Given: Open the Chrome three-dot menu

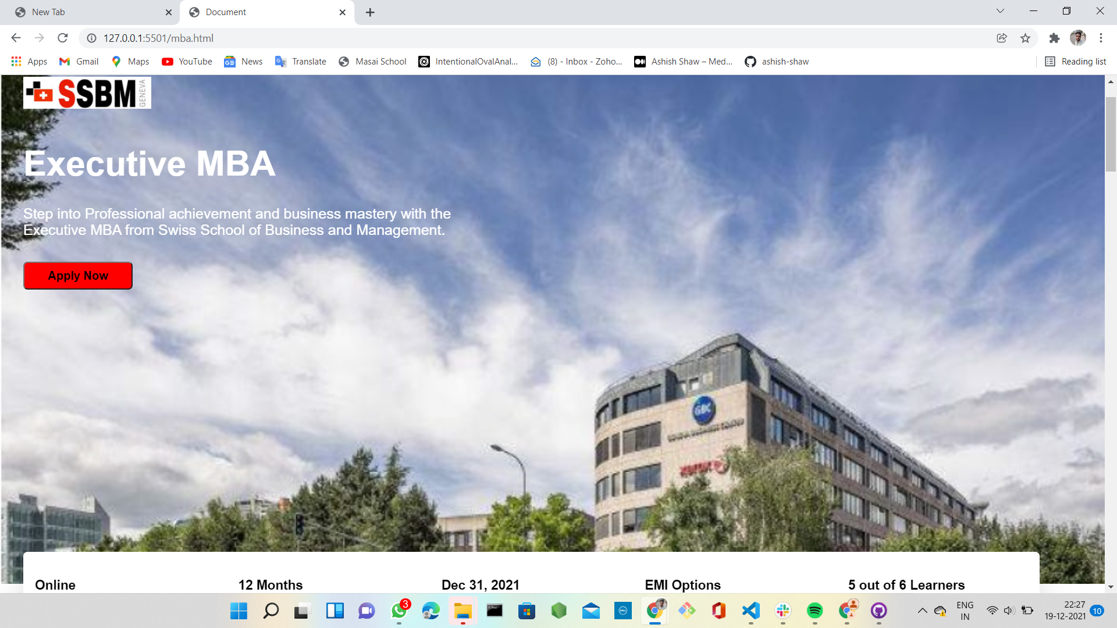Looking at the screenshot, I should 1101,38.
